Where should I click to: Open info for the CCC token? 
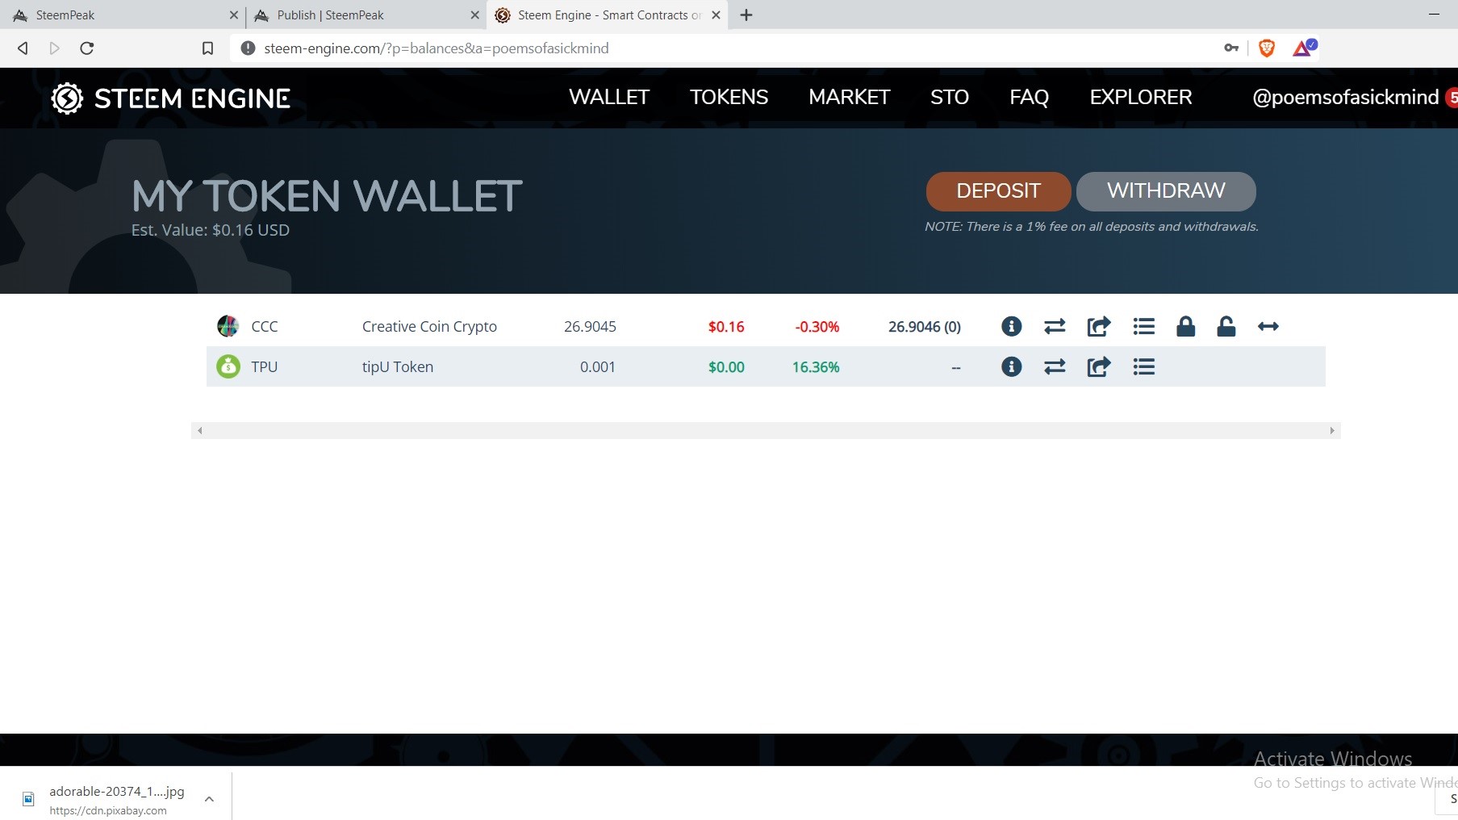coord(1011,326)
